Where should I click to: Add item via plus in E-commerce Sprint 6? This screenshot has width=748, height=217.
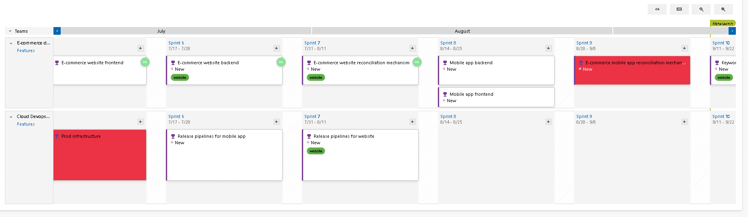pyautogui.click(x=276, y=48)
